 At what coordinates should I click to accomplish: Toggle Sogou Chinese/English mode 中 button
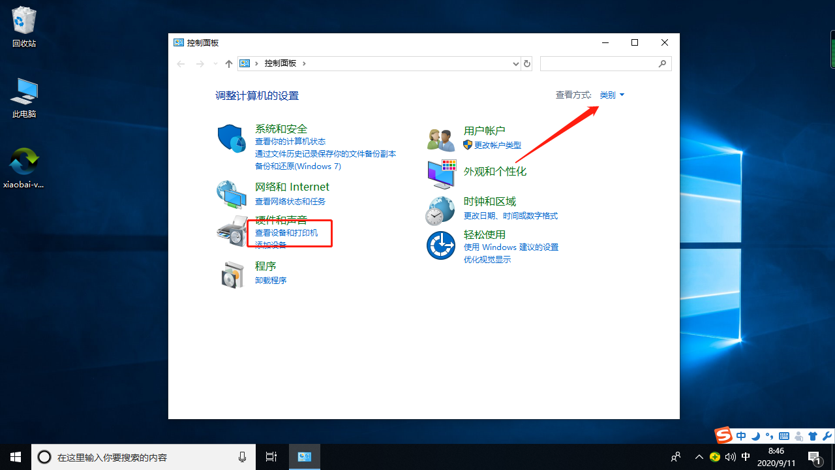pos(741,436)
